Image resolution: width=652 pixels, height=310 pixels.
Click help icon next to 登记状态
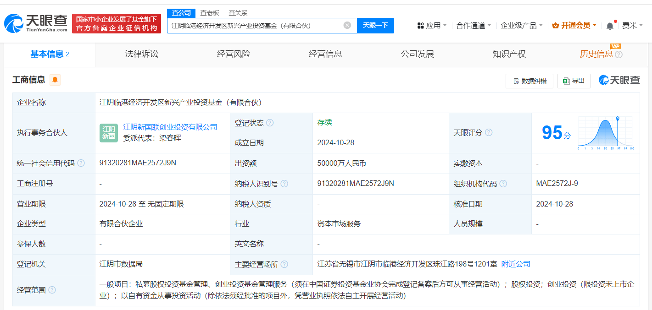[270, 123]
